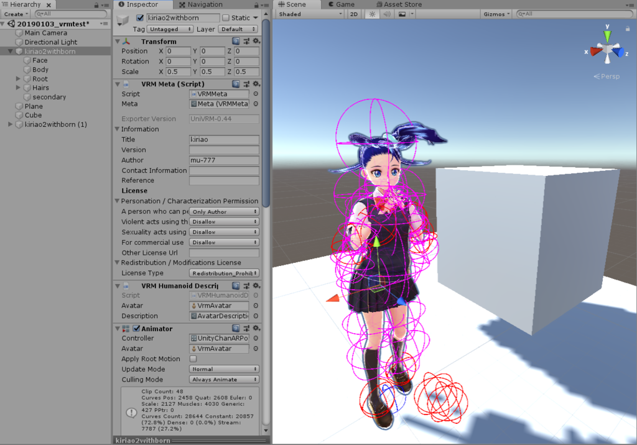Screen dimensions: 637x445
Task: Click the Inspector vertical scrollbar
Action: coord(266,114)
